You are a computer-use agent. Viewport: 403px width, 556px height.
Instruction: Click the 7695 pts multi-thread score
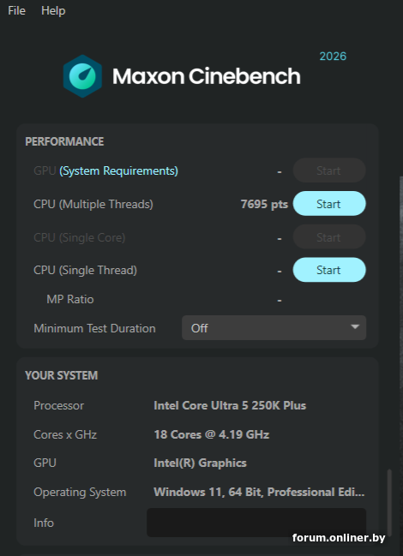click(264, 204)
